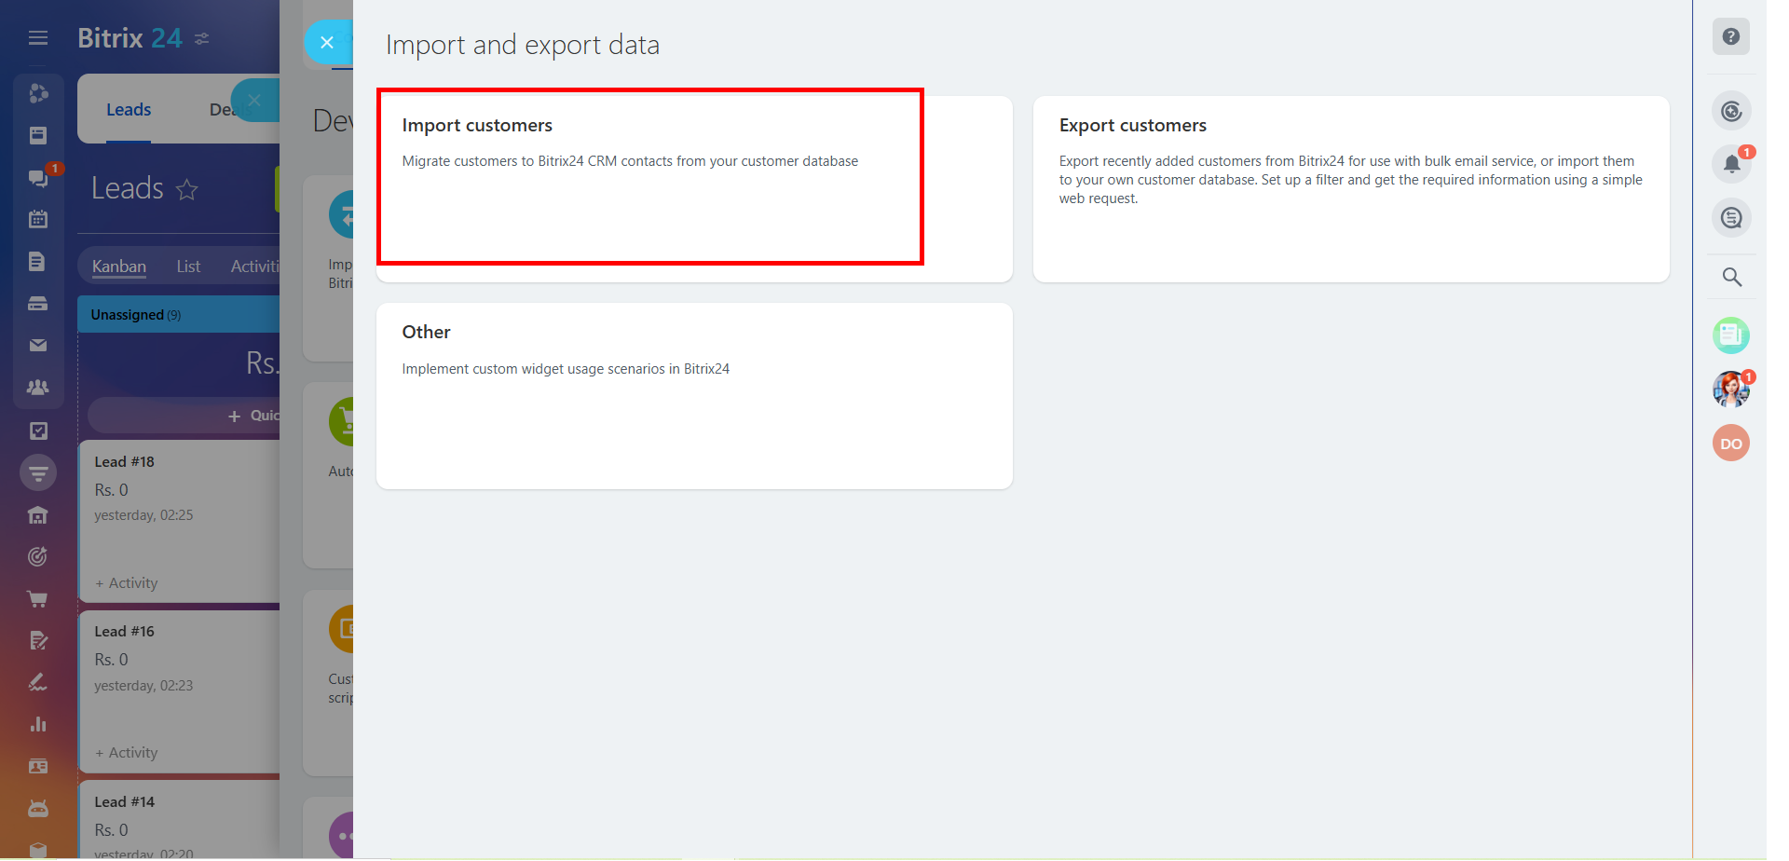Open the Marketing target icon in sidebar
The height and width of the screenshot is (861, 1789).
coord(38,557)
